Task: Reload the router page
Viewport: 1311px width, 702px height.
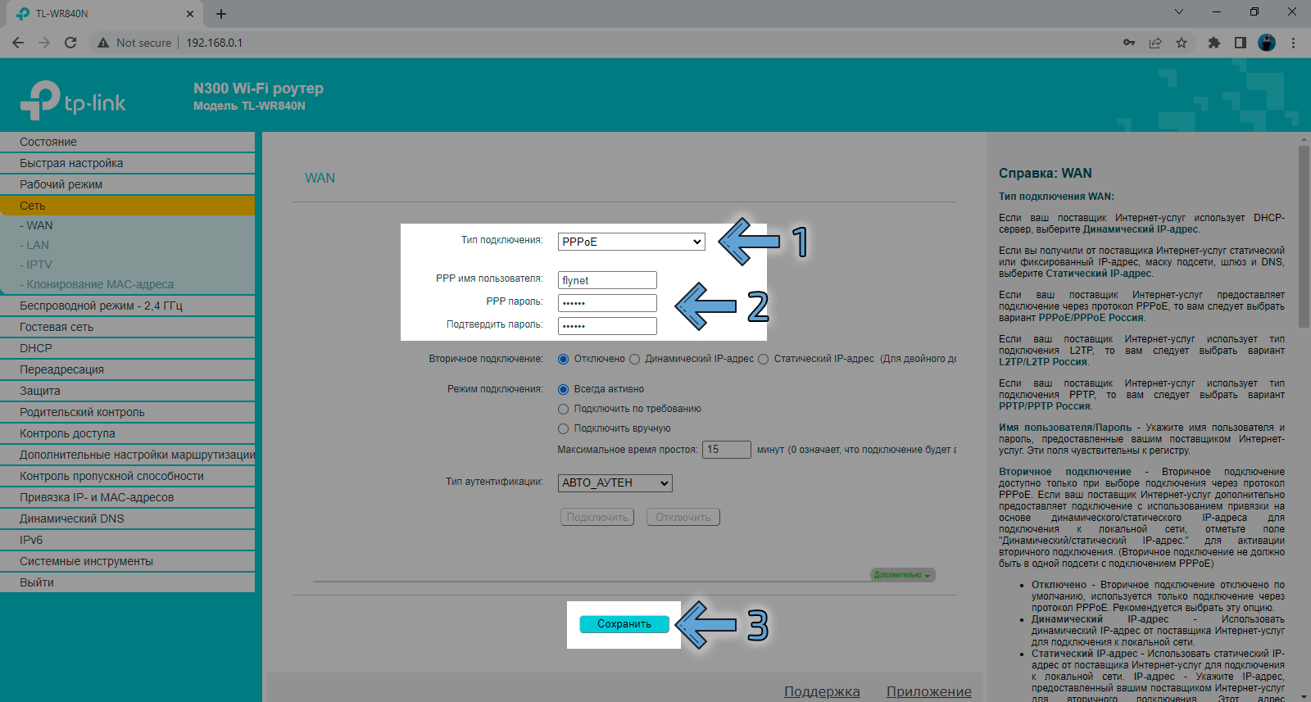Action: [x=70, y=43]
